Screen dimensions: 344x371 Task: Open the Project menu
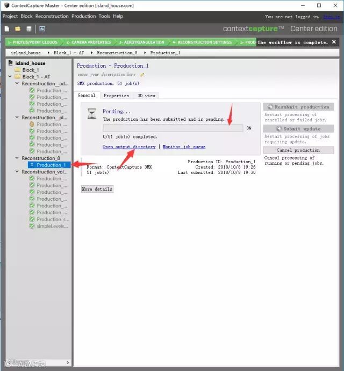pyautogui.click(x=10, y=16)
